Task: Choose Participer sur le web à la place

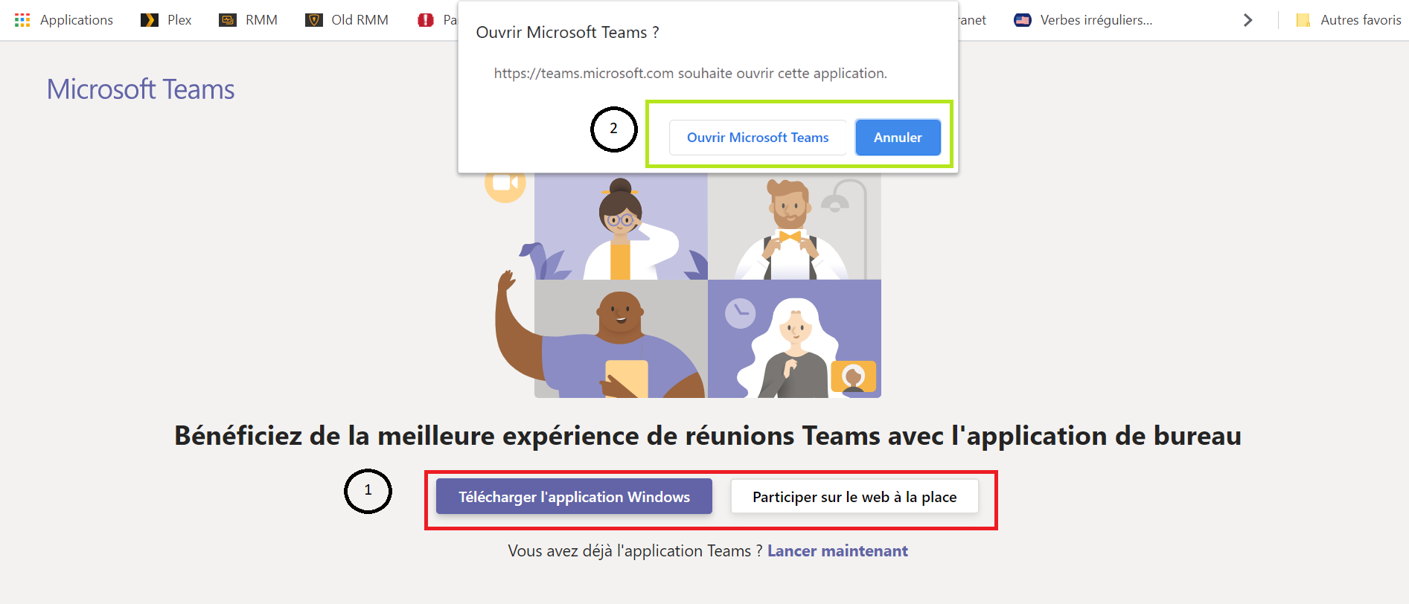Action: 854,497
